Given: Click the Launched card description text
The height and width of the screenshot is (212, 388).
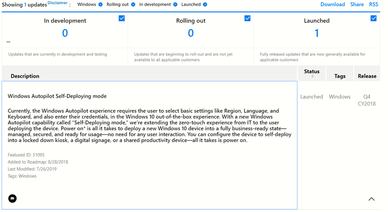Looking at the screenshot, I should (x=313, y=57).
